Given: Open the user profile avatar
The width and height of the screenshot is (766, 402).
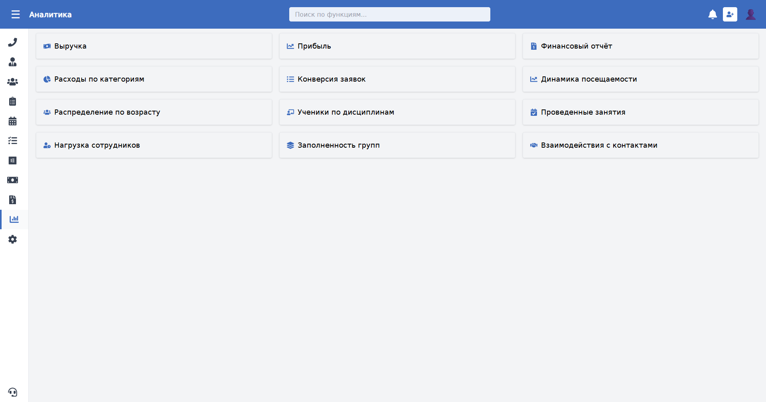Looking at the screenshot, I should pyautogui.click(x=751, y=14).
